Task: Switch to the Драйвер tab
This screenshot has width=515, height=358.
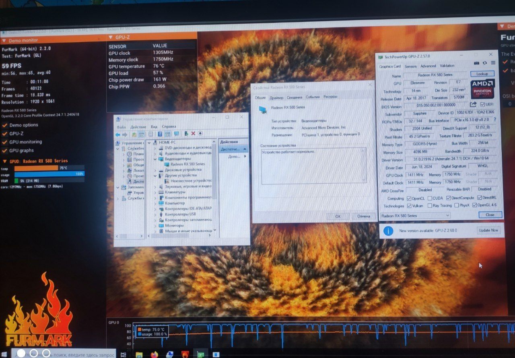Action: click(x=276, y=97)
